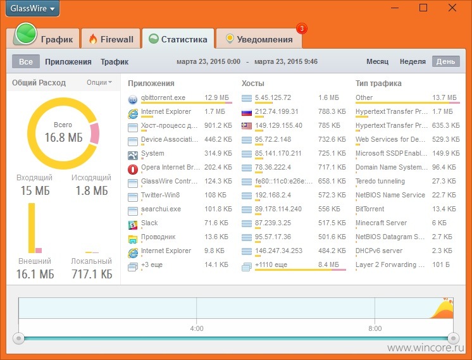Click the Хост-процесс app icon
This screenshot has width=472, height=360.
pos(133,127)
